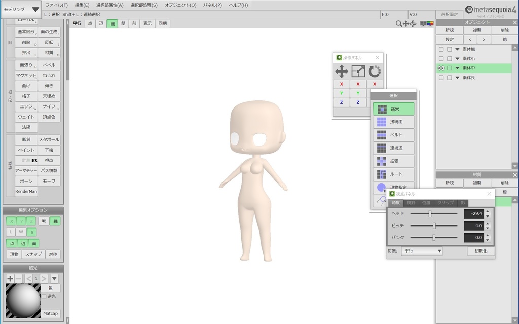Screen dimensions: 519x324
Task: Select the Scale tool in 操作パネル
Action: pos(358,71)
